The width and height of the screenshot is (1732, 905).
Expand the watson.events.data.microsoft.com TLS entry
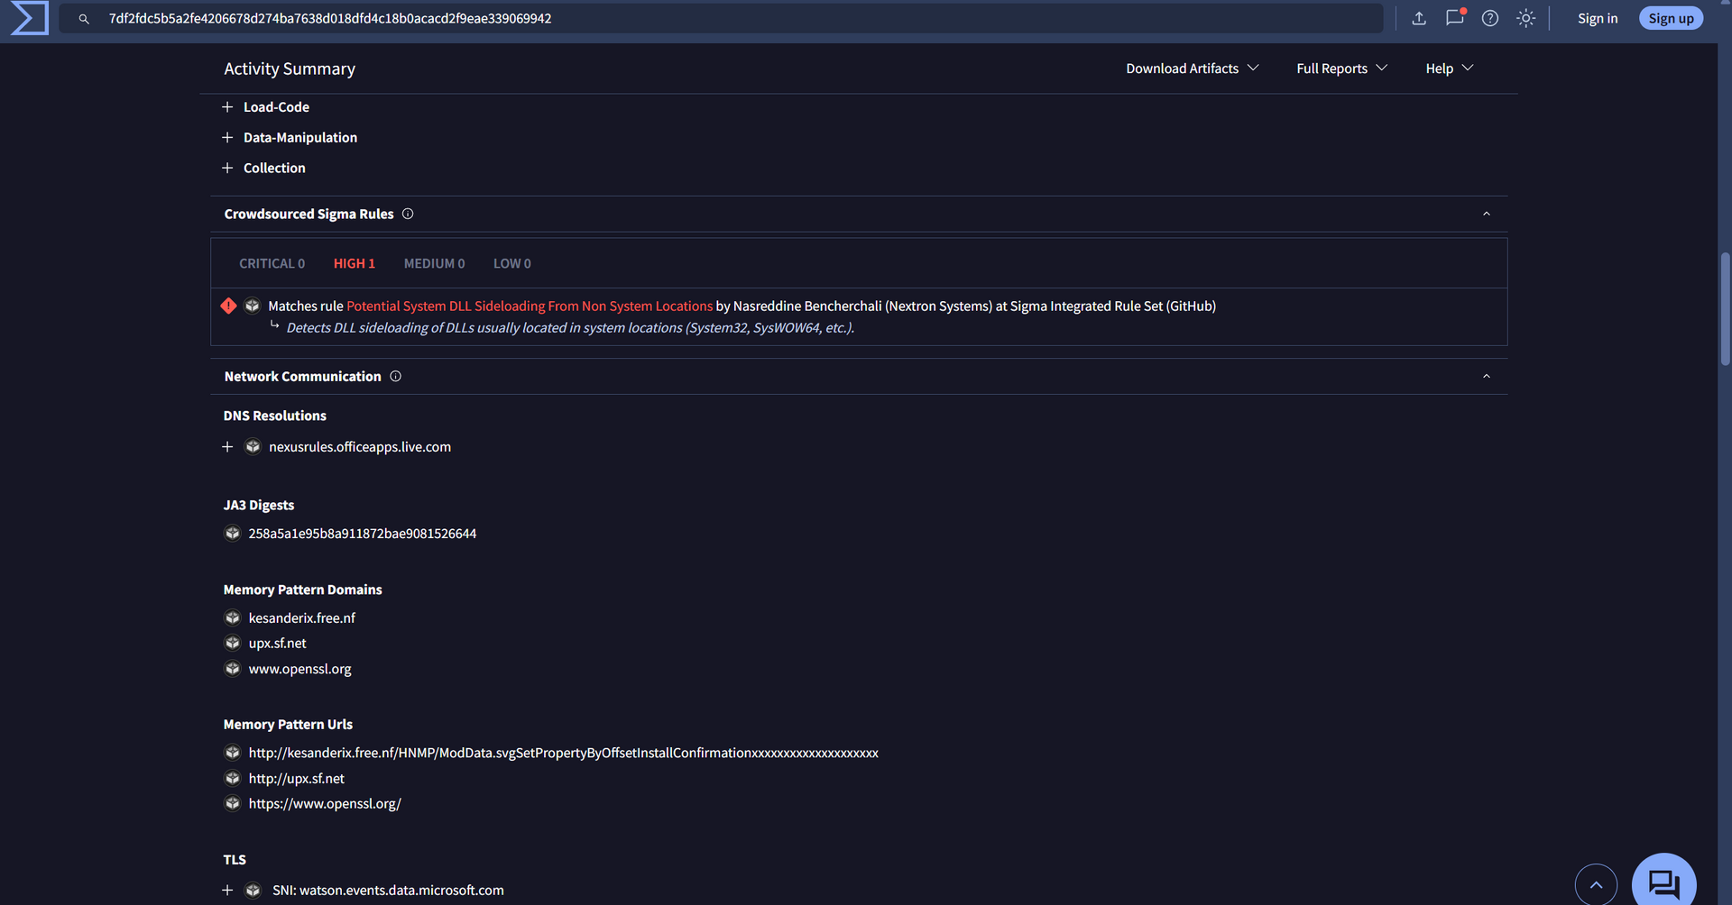[227, 890]
